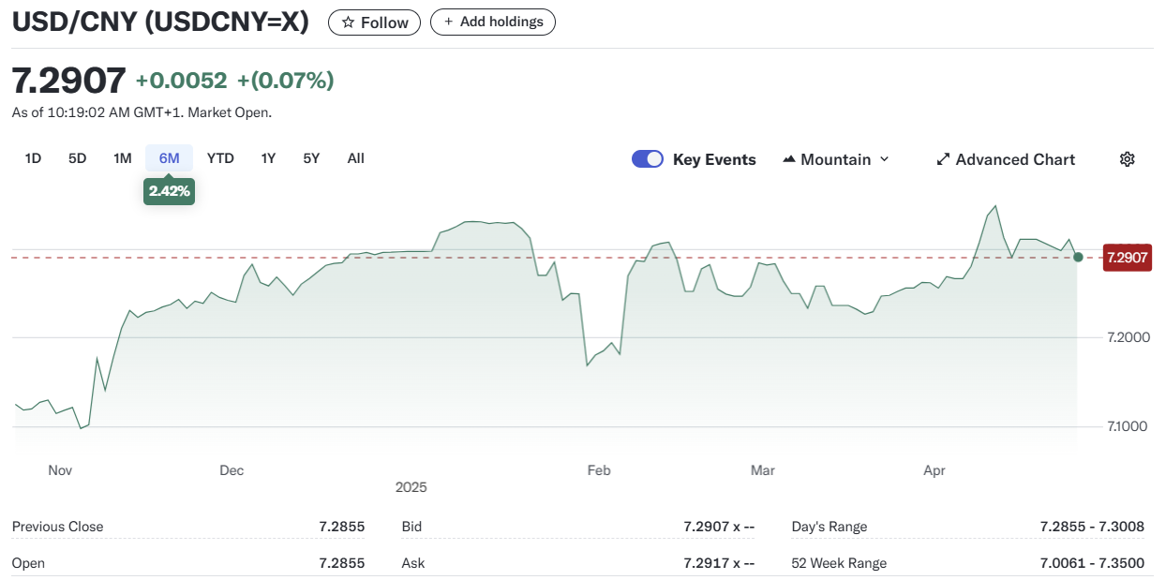
Task: Expand the Mountain dropdown chevron
Action: (883, 159)
